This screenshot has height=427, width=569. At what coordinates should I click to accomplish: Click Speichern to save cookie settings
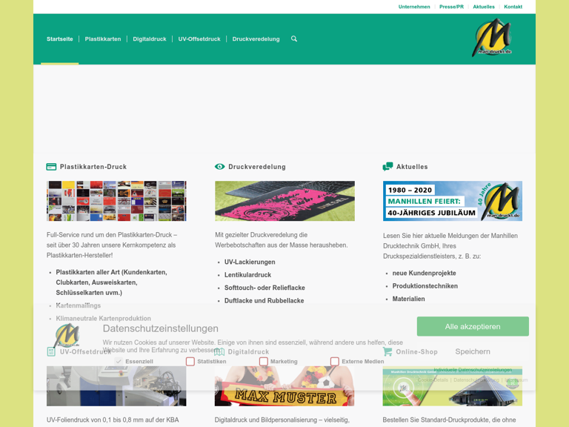pyautogui.click(x=472, y=351)
